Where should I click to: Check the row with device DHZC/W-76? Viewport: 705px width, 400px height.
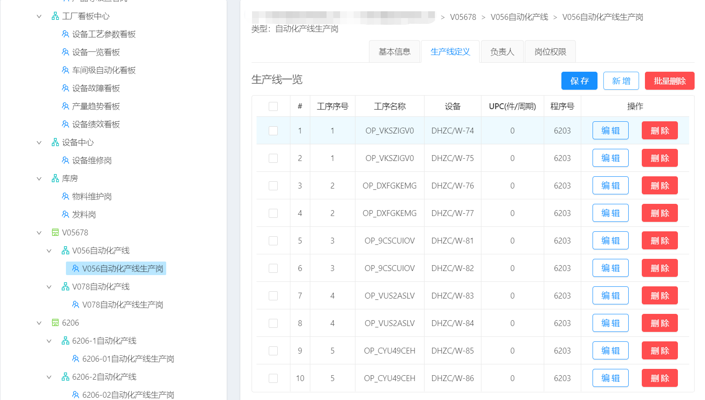[x=273, y=186]
